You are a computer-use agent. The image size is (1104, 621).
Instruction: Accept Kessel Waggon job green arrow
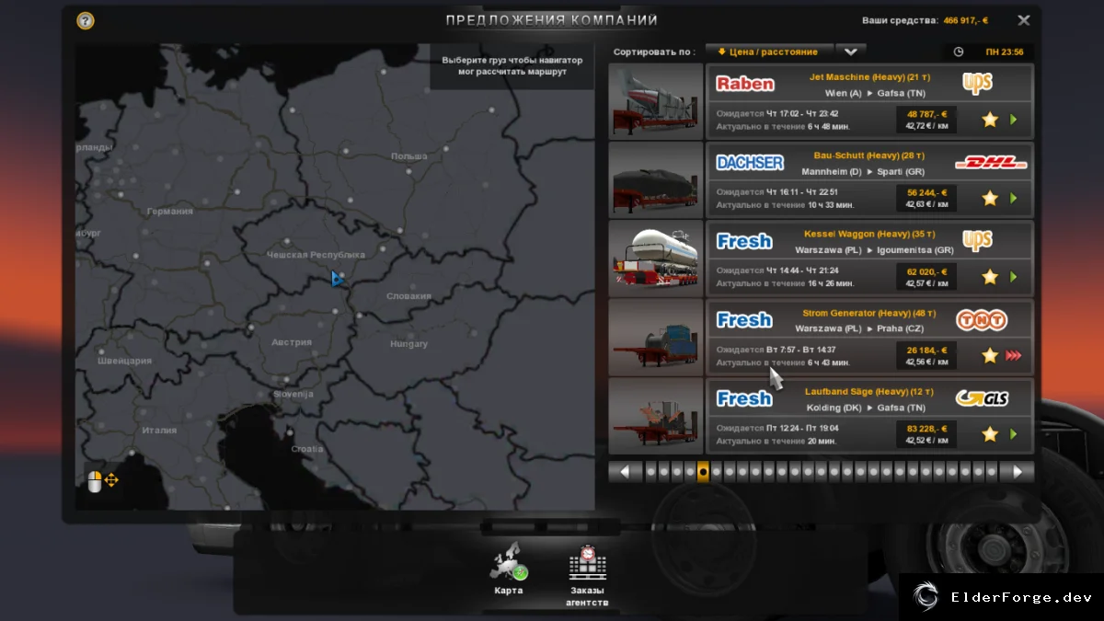(1014, 277)
